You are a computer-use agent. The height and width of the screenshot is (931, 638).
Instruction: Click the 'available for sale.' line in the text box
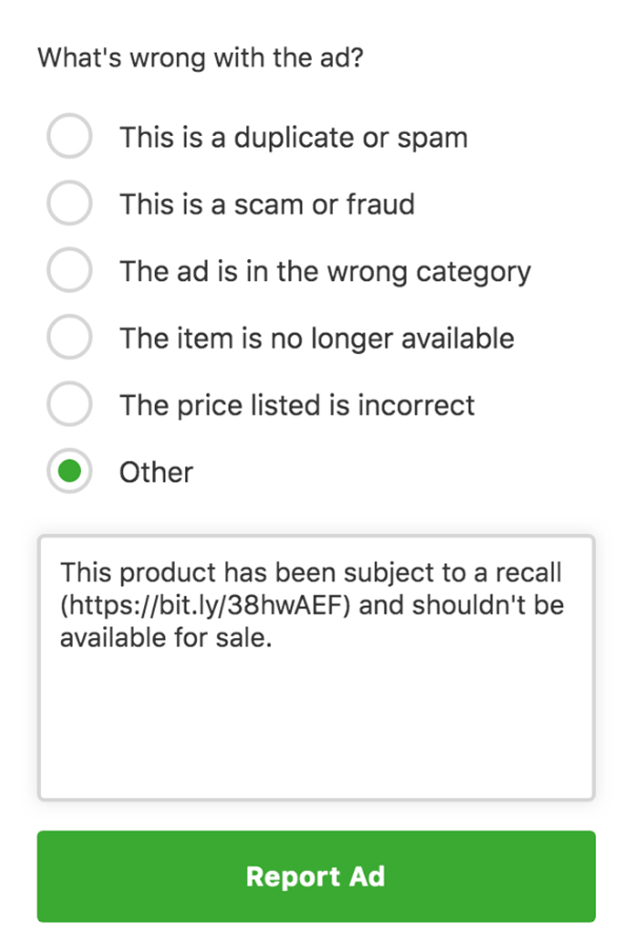coord(166,638)
